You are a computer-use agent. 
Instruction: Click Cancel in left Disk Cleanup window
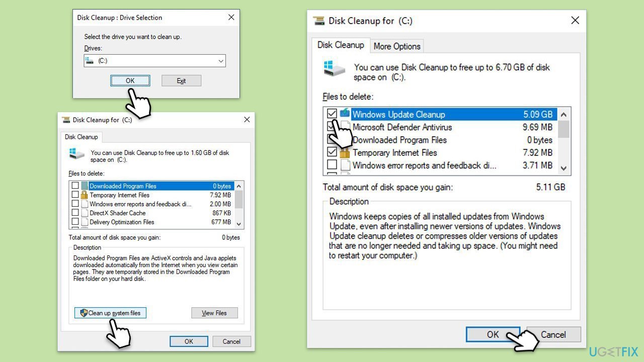point(231,341)
